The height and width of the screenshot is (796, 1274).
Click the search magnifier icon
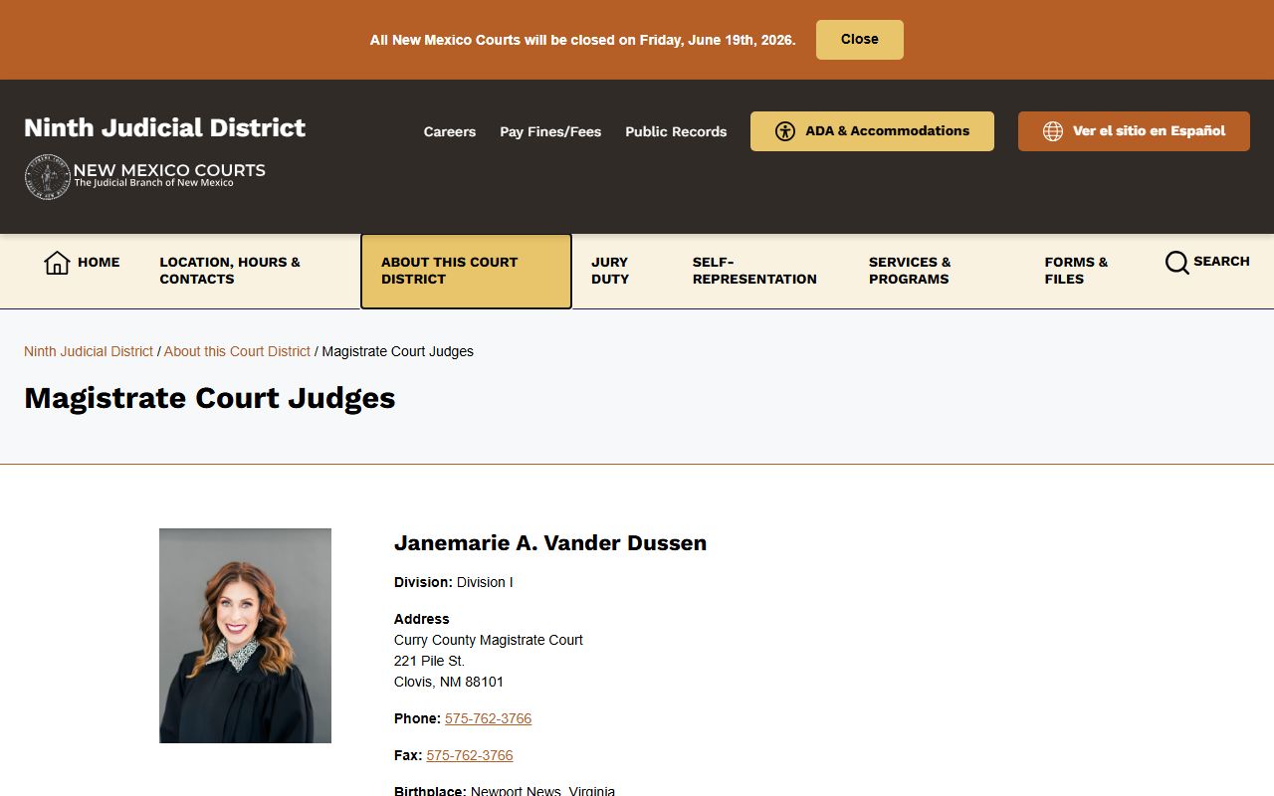[x=1176, y=263]
